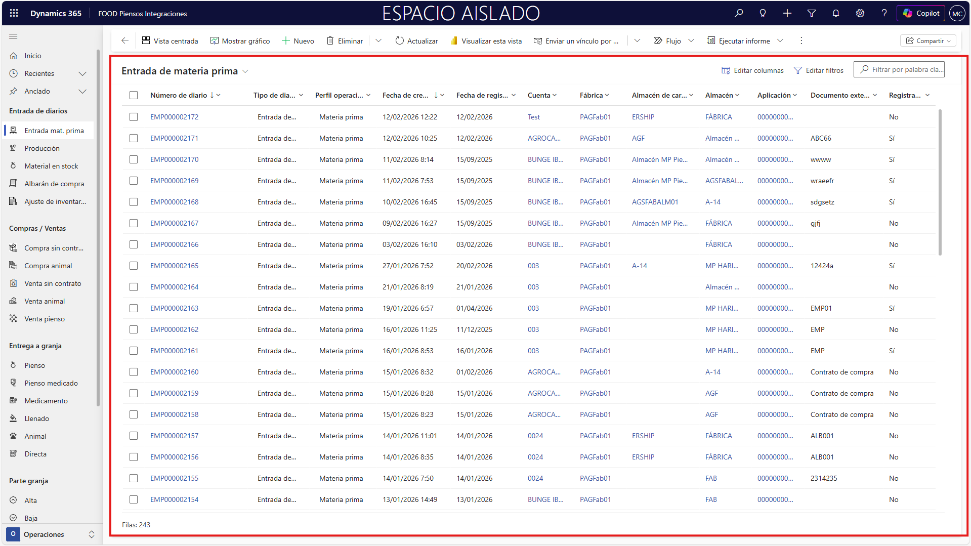This screenshot has width=971, height=546.
Task: Click the Actualizar refresh button
Action: pos(416,41)
